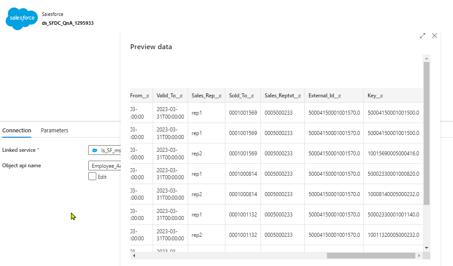Click Key cell 100113200005000232.0
The image size is (453, 266).
393,235
